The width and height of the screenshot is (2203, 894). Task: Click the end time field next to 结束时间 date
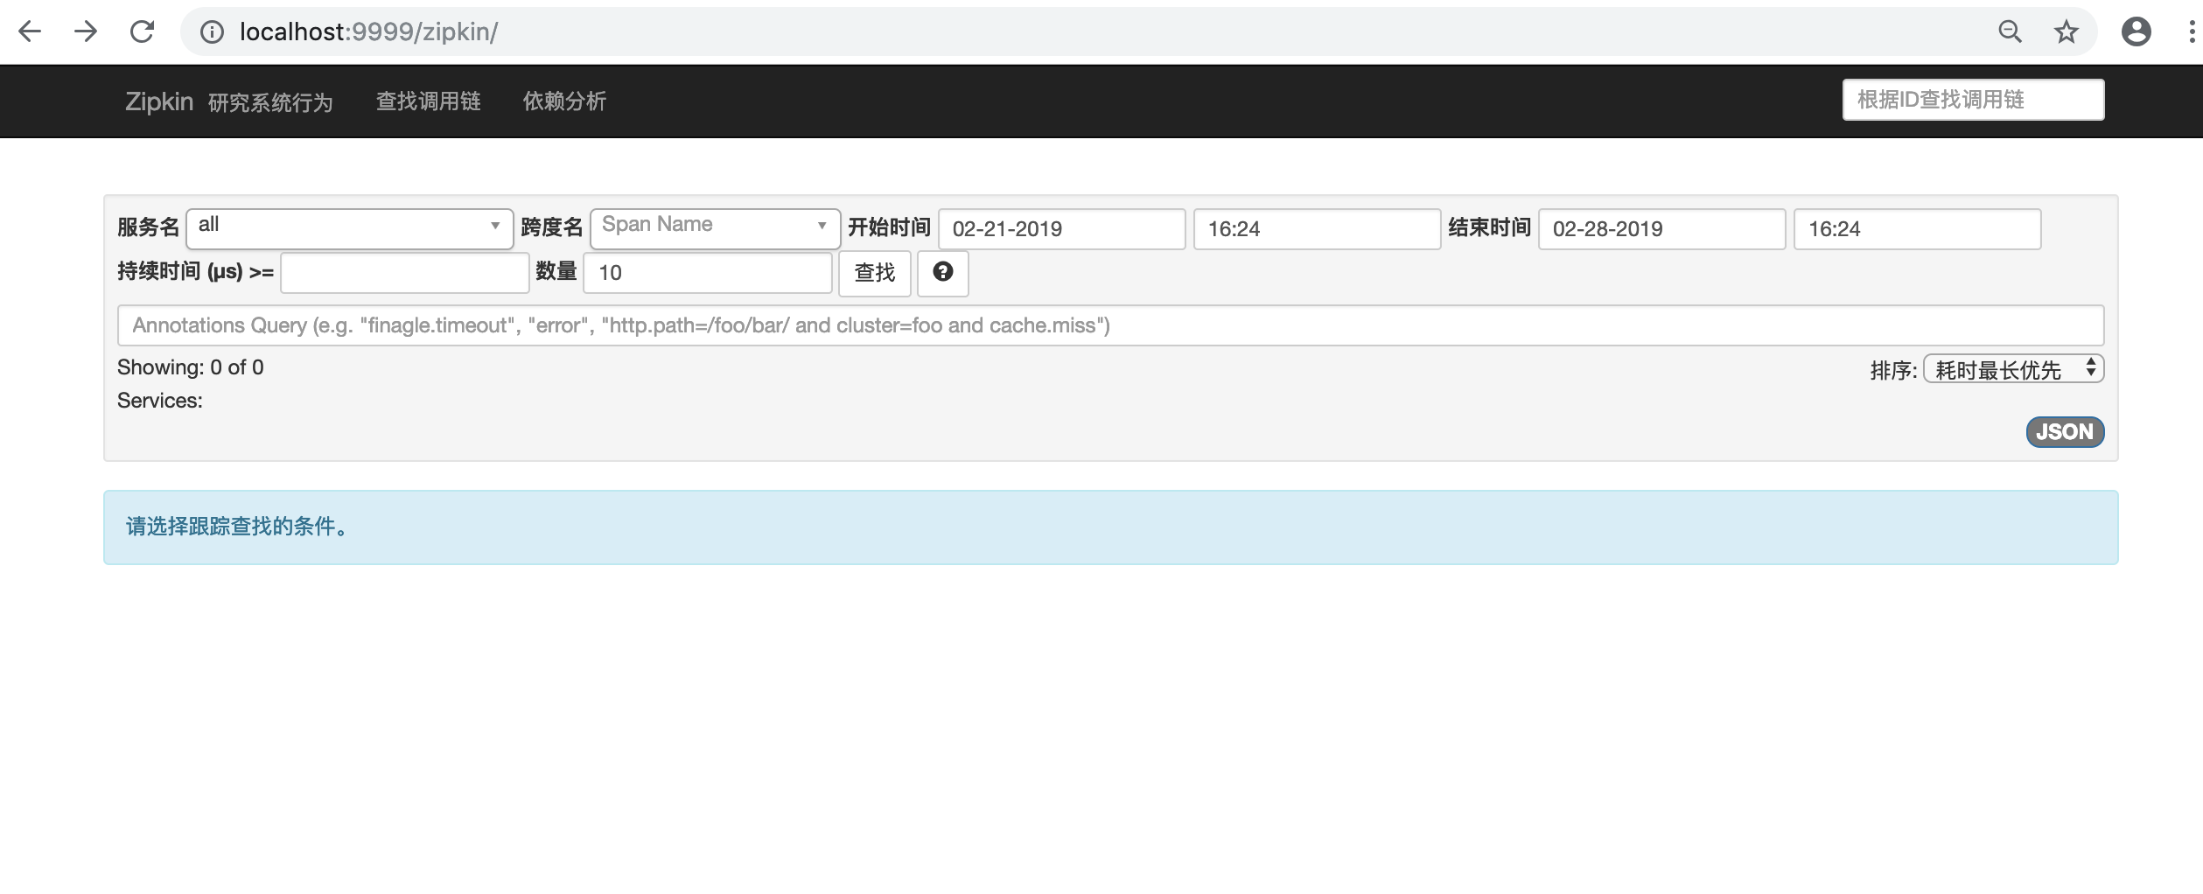point(1918,229)
